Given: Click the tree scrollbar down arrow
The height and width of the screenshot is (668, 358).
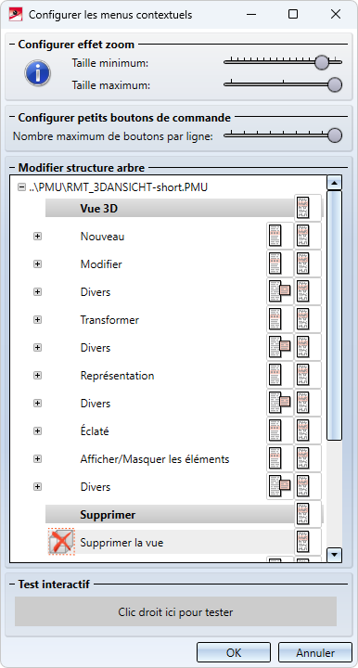Looking at the screenshot, I should click(x=334, y=554).
